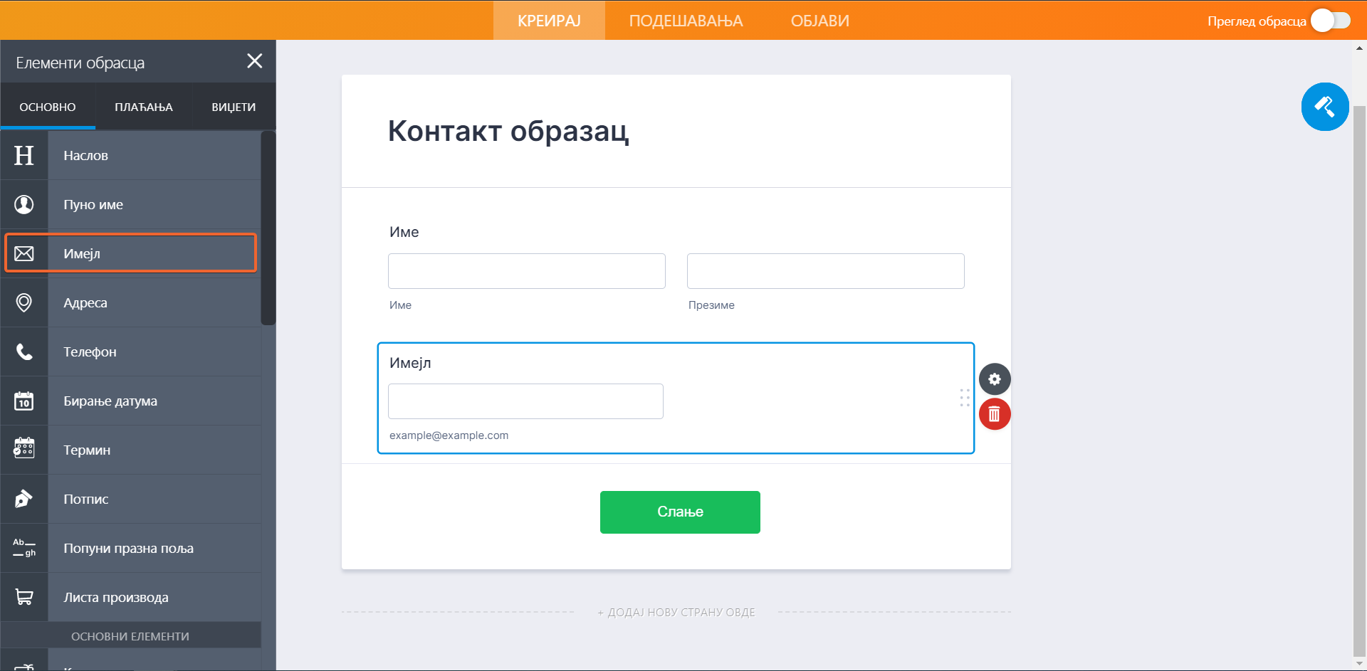Viewport: 1367px width, 671px height.
Task: Click the Пуно име person icon
Action: (x=23, y=204)
